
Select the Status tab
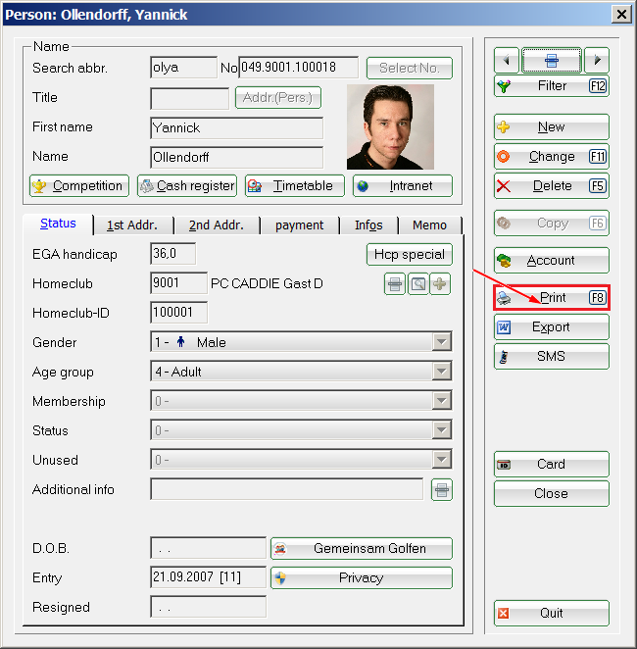58,224
